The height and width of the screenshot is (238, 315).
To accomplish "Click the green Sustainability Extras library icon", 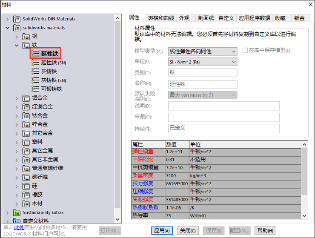I will (17, 212).
